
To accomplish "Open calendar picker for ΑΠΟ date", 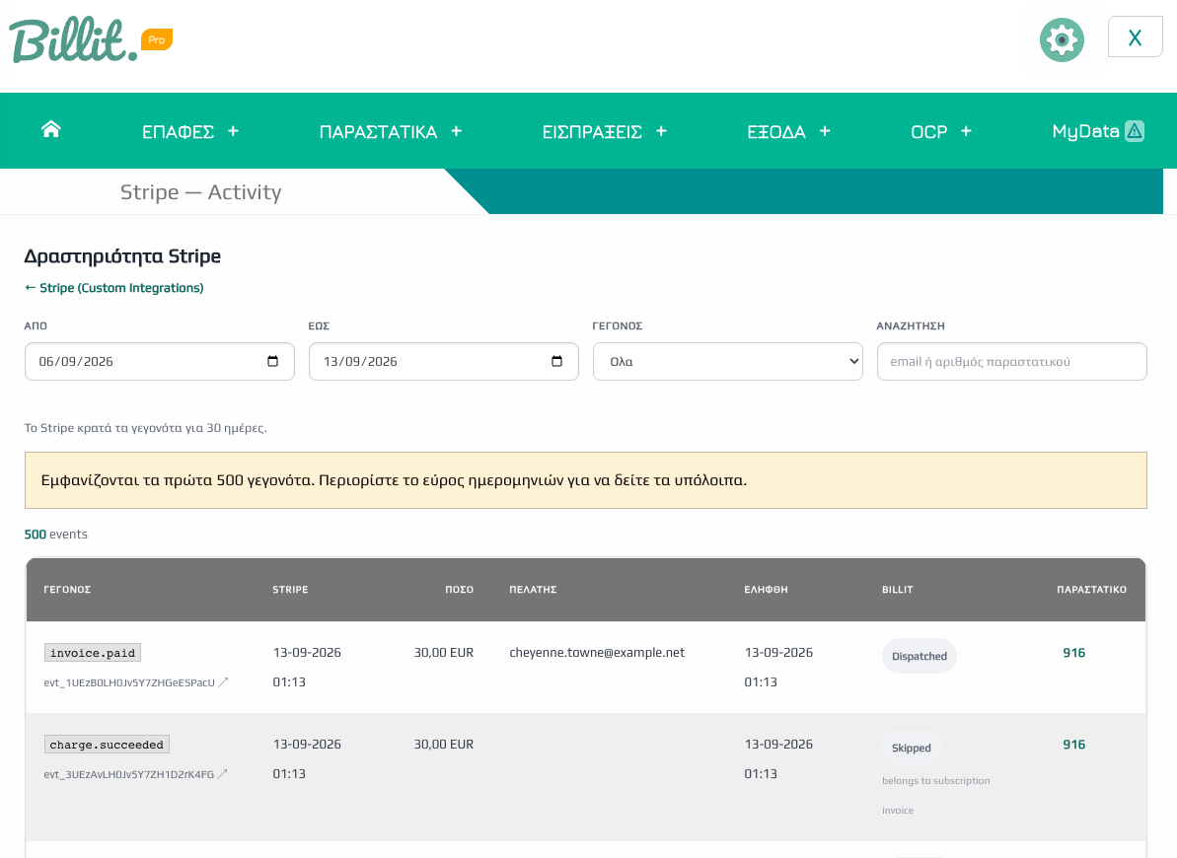I will click(x=272, y=361).
